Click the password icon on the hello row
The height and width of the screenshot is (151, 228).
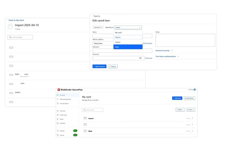(x=11, y=75)
